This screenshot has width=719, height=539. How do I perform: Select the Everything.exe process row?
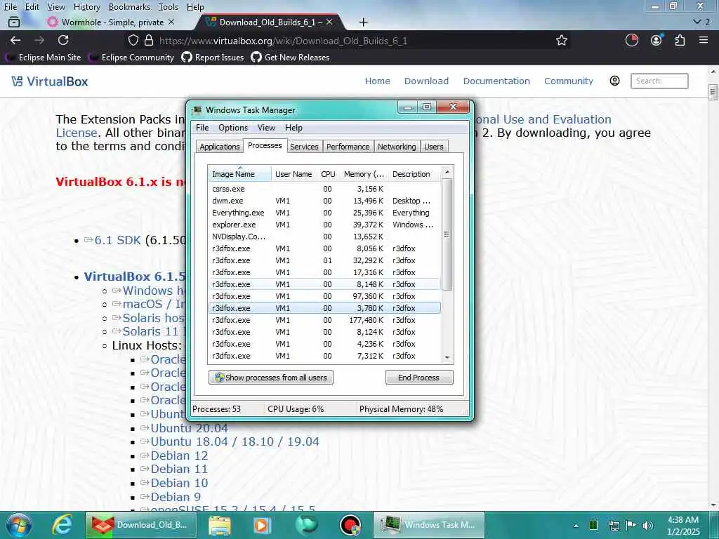pos(324,213)
